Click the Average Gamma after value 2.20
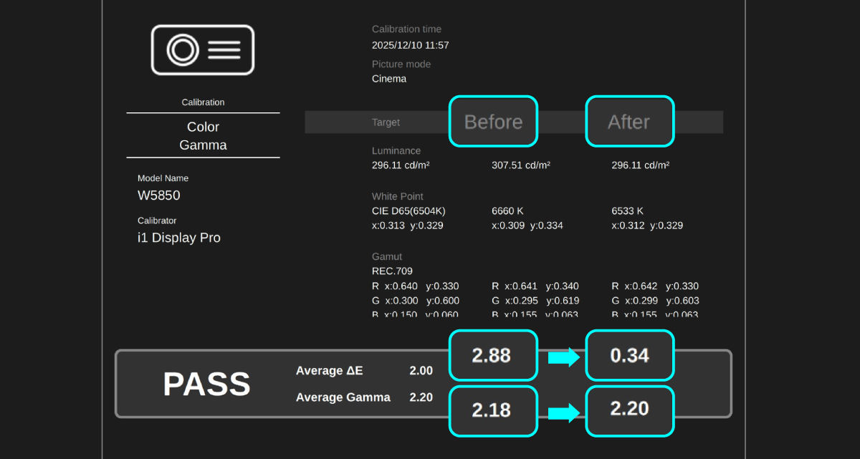This screenshot has height=459, width=860. coord(629,411)
